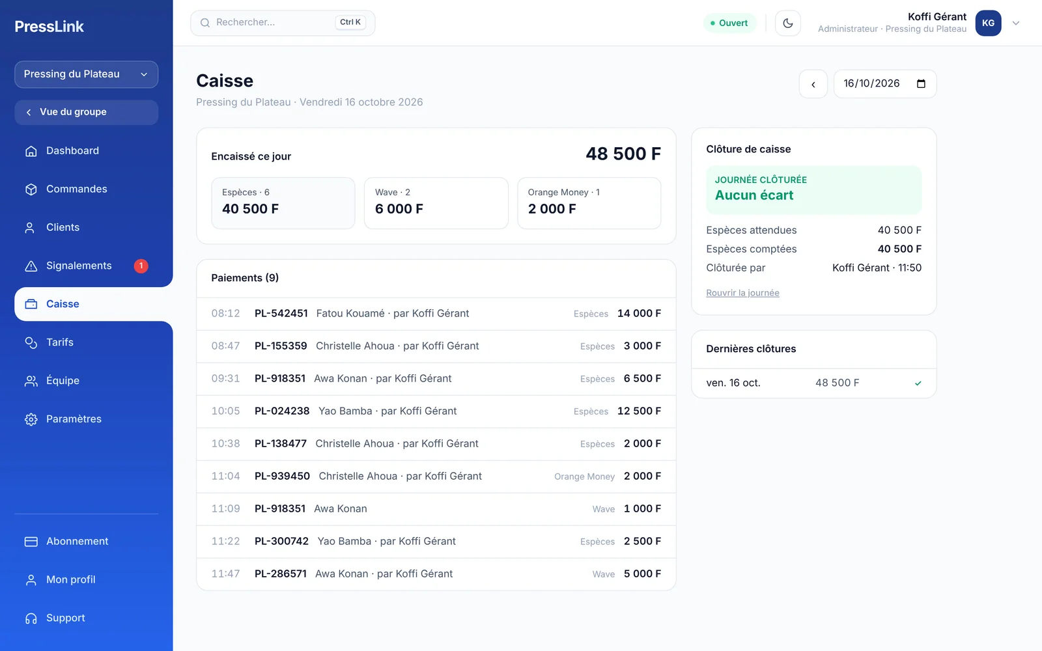Image resolution: width=1042 pixels, height=651 pixels.
Task: Click the Paramètres gear icon
Action: coord(31,419)
